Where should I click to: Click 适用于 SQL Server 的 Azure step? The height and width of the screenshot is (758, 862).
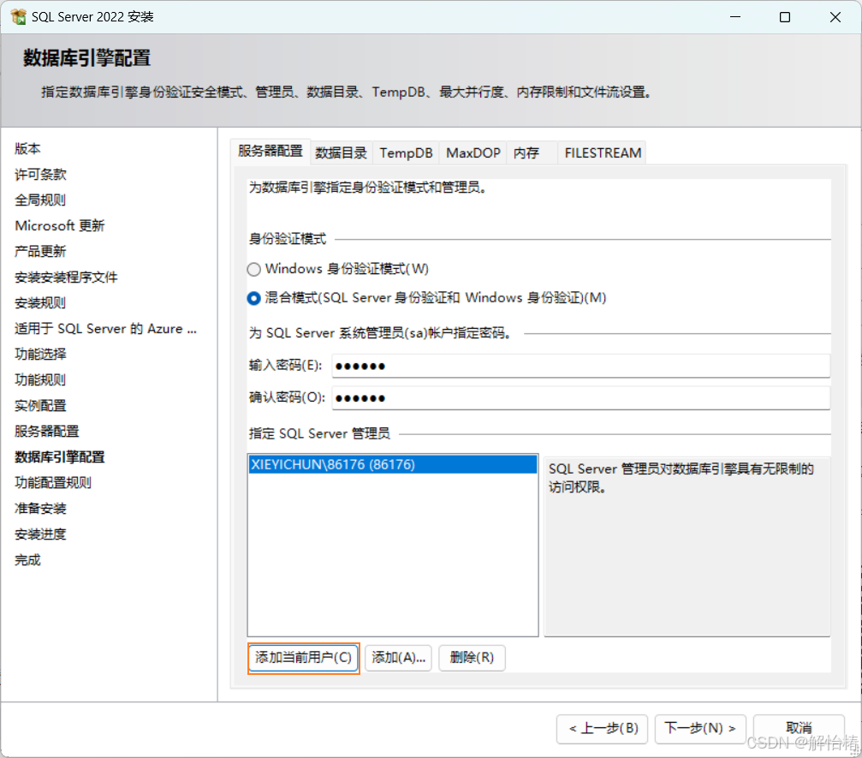tap(105, 329)
